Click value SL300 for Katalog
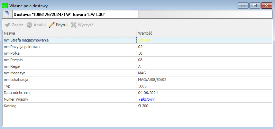The width and height of the screenshot is (275, 129). [204, 106]
